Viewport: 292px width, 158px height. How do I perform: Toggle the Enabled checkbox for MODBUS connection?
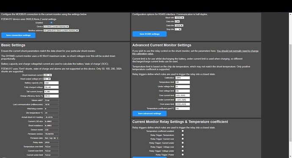click(51, 23)
